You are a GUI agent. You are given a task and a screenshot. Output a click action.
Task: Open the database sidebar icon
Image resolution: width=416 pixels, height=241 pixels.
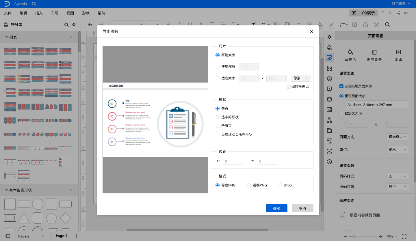click(x=329, y=99)
